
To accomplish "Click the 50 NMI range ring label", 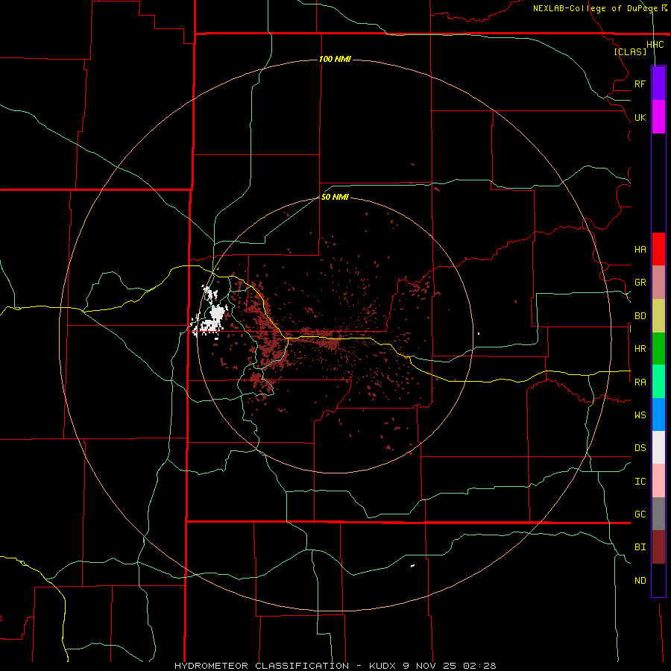I will [335, 197].
